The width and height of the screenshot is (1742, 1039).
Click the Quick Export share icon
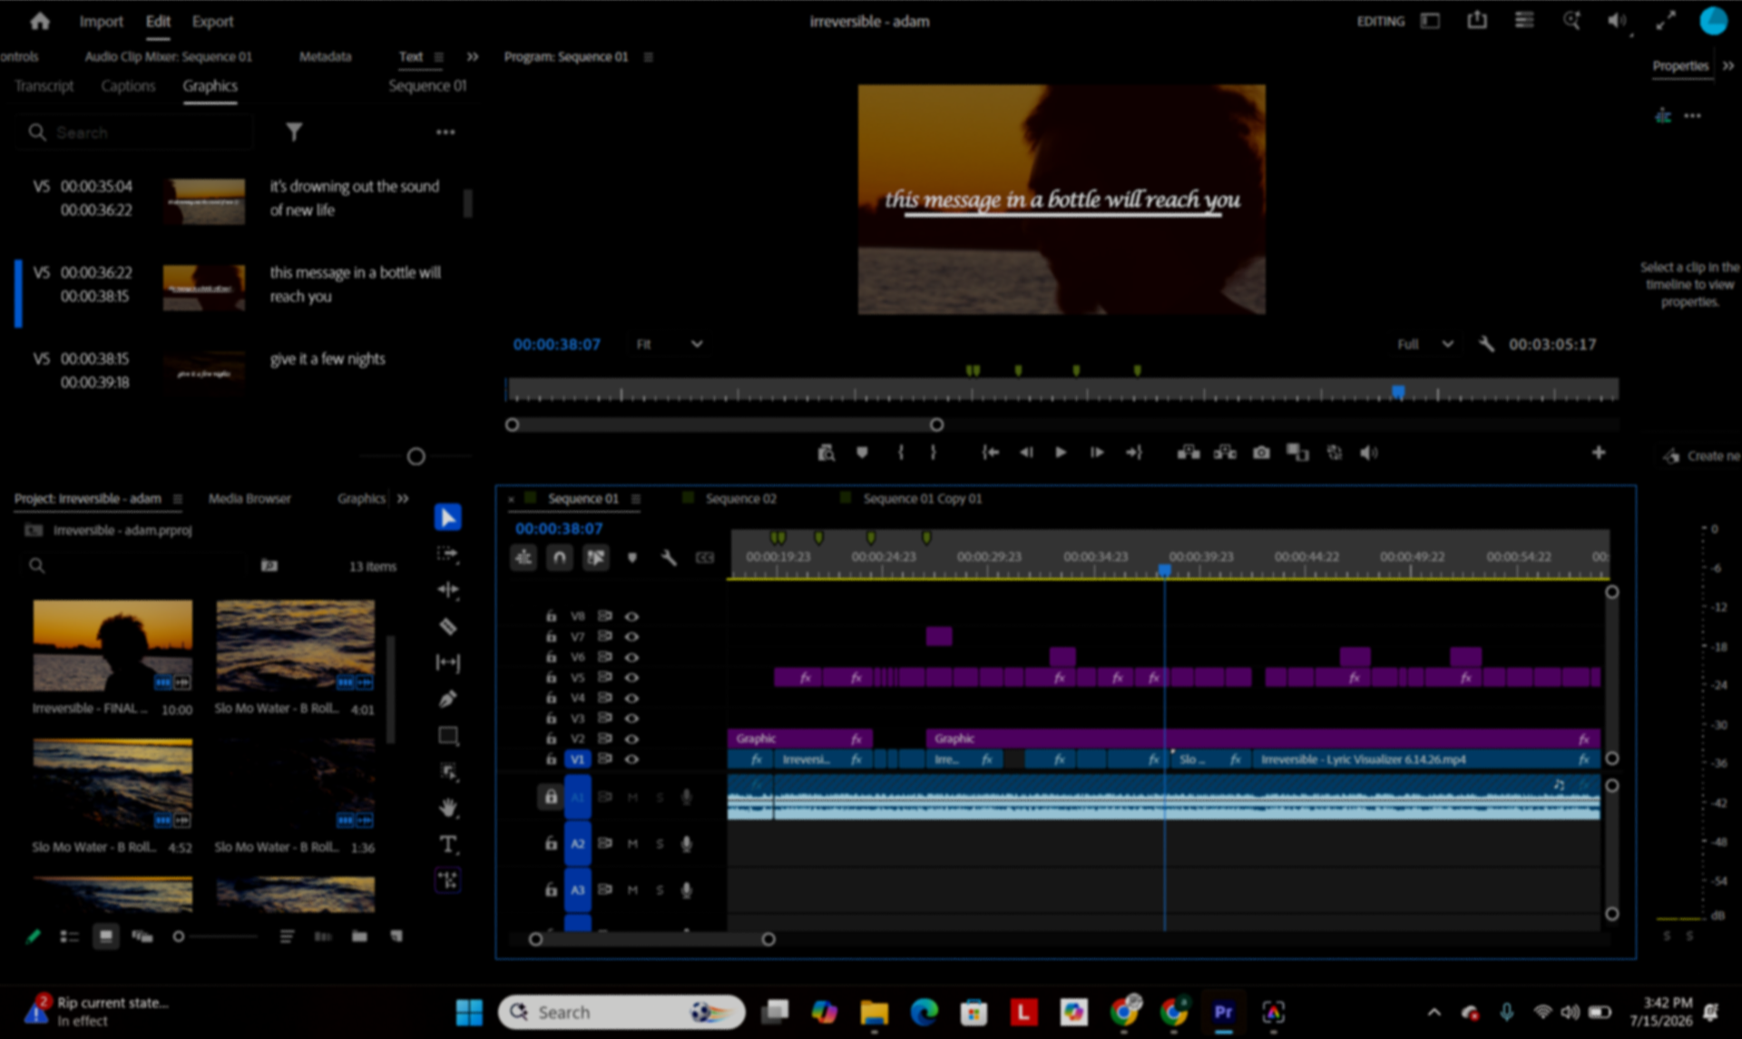(1477, 21)
